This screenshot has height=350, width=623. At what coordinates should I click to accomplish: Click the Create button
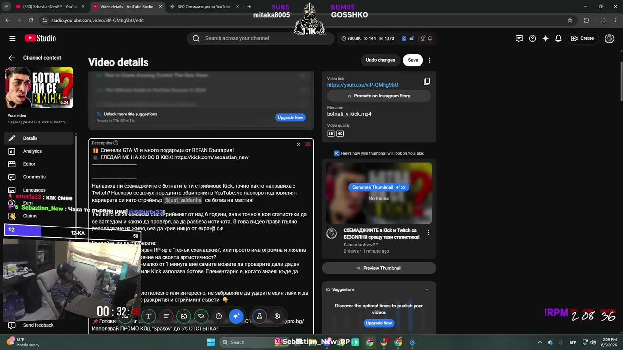pyautogui.click(x=583, y=38)
